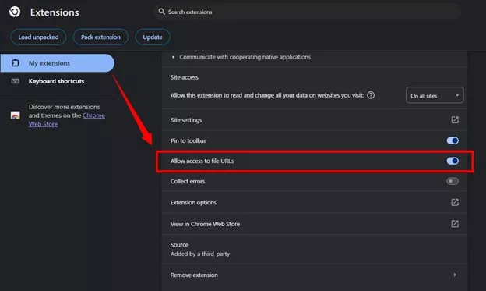
Task: Open View in Chrome Web Store icon
Action: (455, 224)
